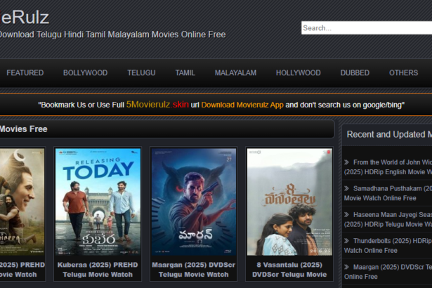Click the chevron beside sidebar Maargan entry
The width and height of the screenshot is (432, 288).
click(346, 267)
